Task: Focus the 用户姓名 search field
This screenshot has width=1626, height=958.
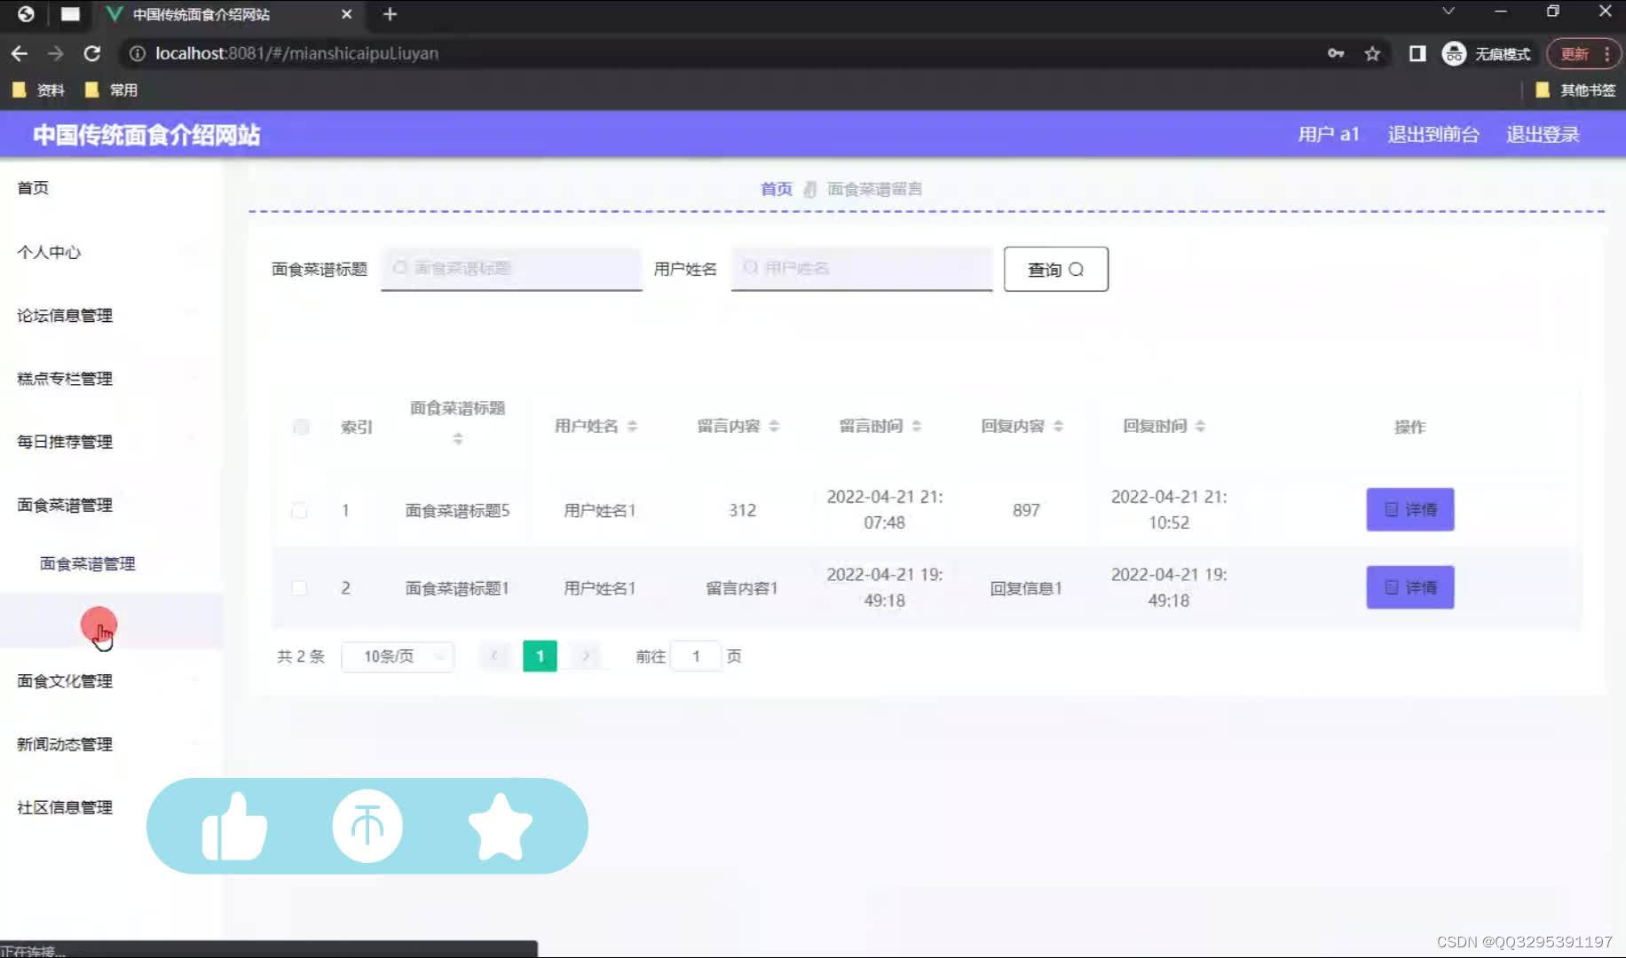Action: (x=862, y=269)
